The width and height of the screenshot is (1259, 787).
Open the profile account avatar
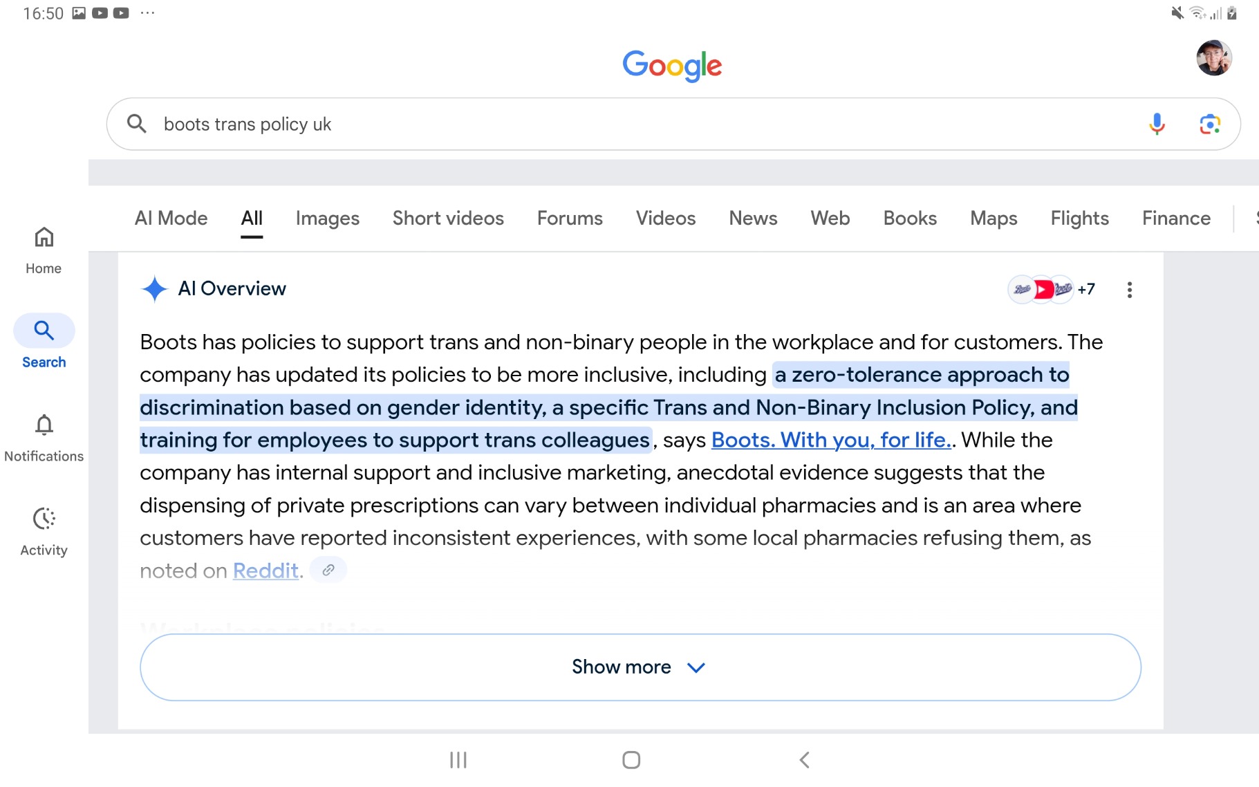tap(1213, 58)
